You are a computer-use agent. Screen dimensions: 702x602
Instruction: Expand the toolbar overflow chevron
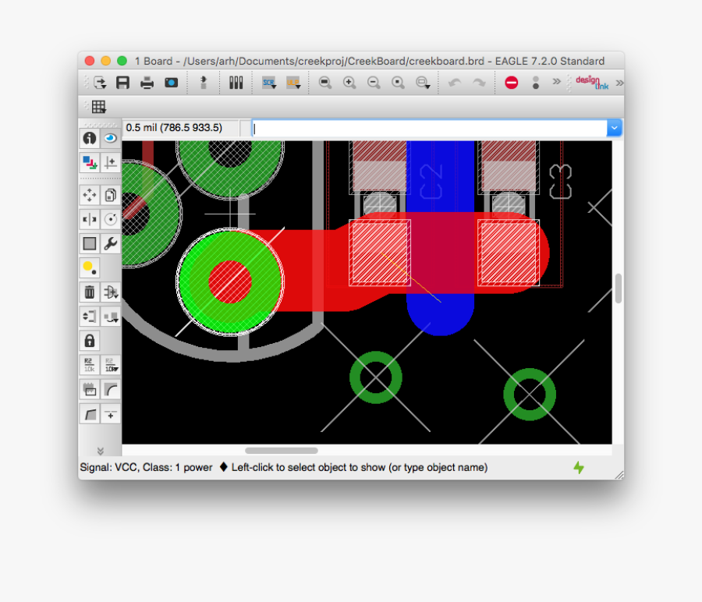pyautogui.click(x=555, y=83)
